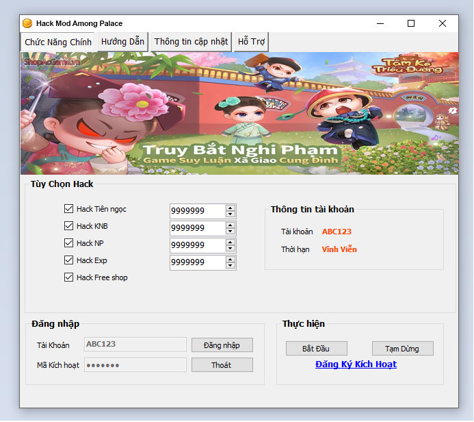Click the Hack NP value field
The image size is (474, 422).
coord(198,245)
